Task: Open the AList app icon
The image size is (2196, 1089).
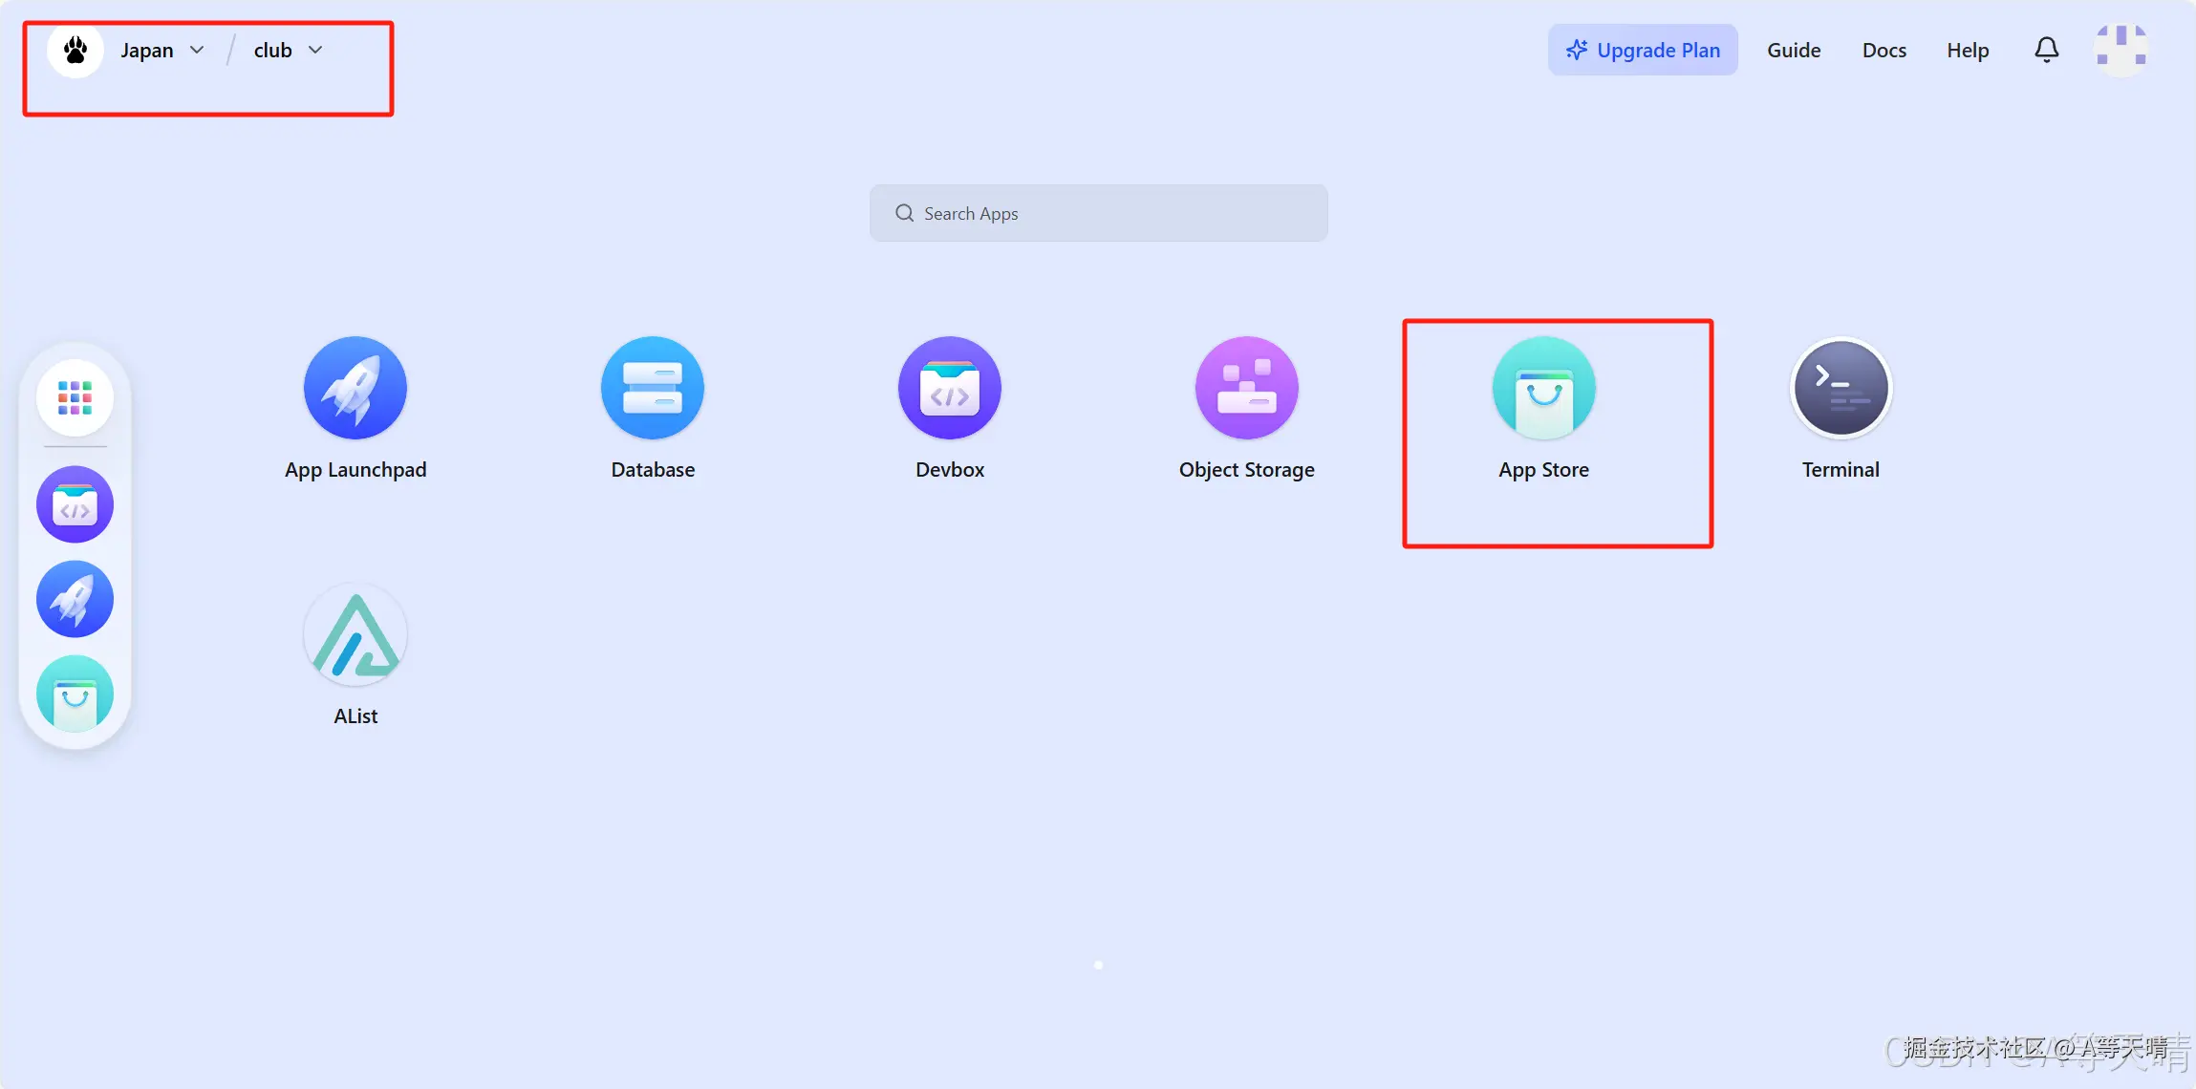Action: 355,634
